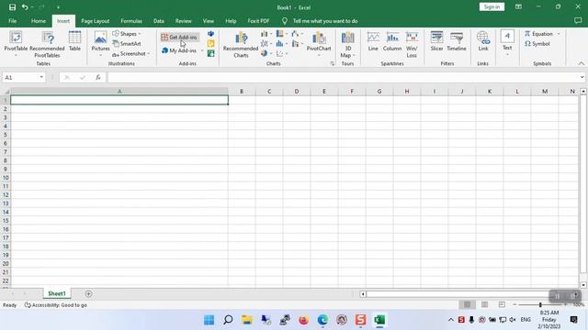
Task: Switch to the Data tab
Action: [159, 21]
